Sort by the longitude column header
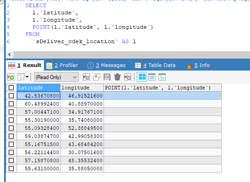Viewport: 250px width, 182px height. (82, 88)
